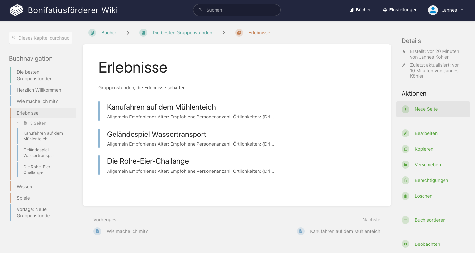Click the Jannes avatar picture
Image resolution: width=475 pixels, height=253 pixels.
tap(433, 10)
